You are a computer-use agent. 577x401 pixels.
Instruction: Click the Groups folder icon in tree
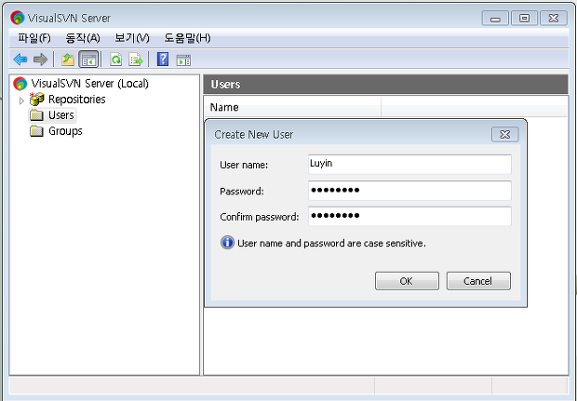click(36, 131)
